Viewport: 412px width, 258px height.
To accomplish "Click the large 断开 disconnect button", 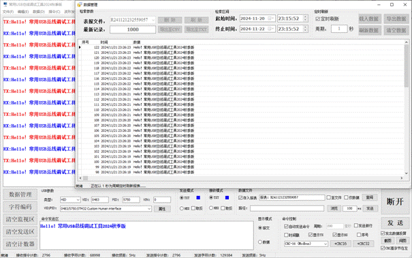I will (x=395, y=202).
